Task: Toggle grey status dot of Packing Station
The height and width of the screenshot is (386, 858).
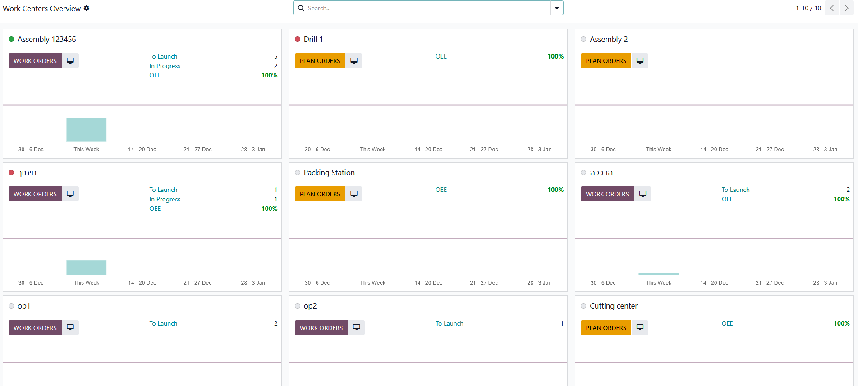Action: (x=298, y=173)
